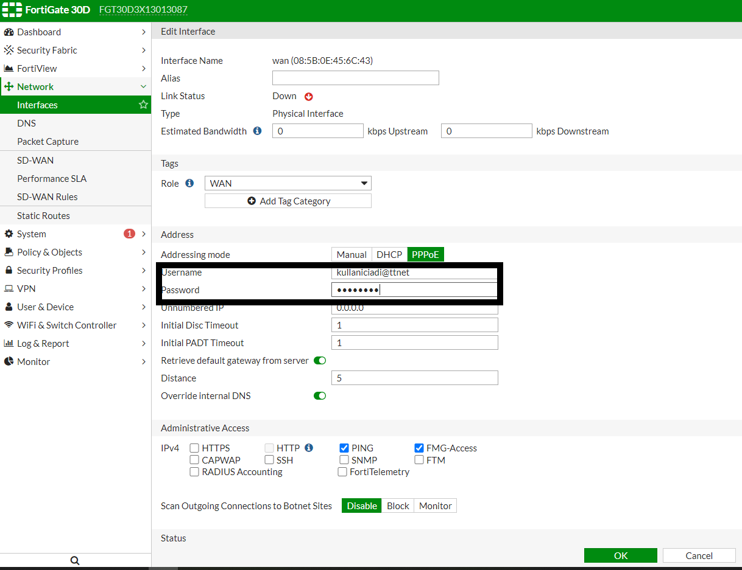Click the FortiGate logo icon
This screenshot has height=570, width=742.
[x=12, y=10]
